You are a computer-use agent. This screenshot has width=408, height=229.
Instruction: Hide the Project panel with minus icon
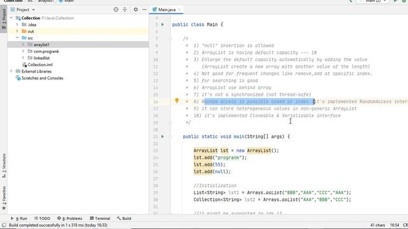(145, 10)
